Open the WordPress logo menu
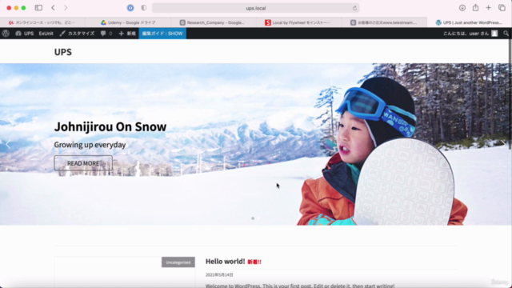This screenshot has height=288, width=512. (x=6, y=34)
